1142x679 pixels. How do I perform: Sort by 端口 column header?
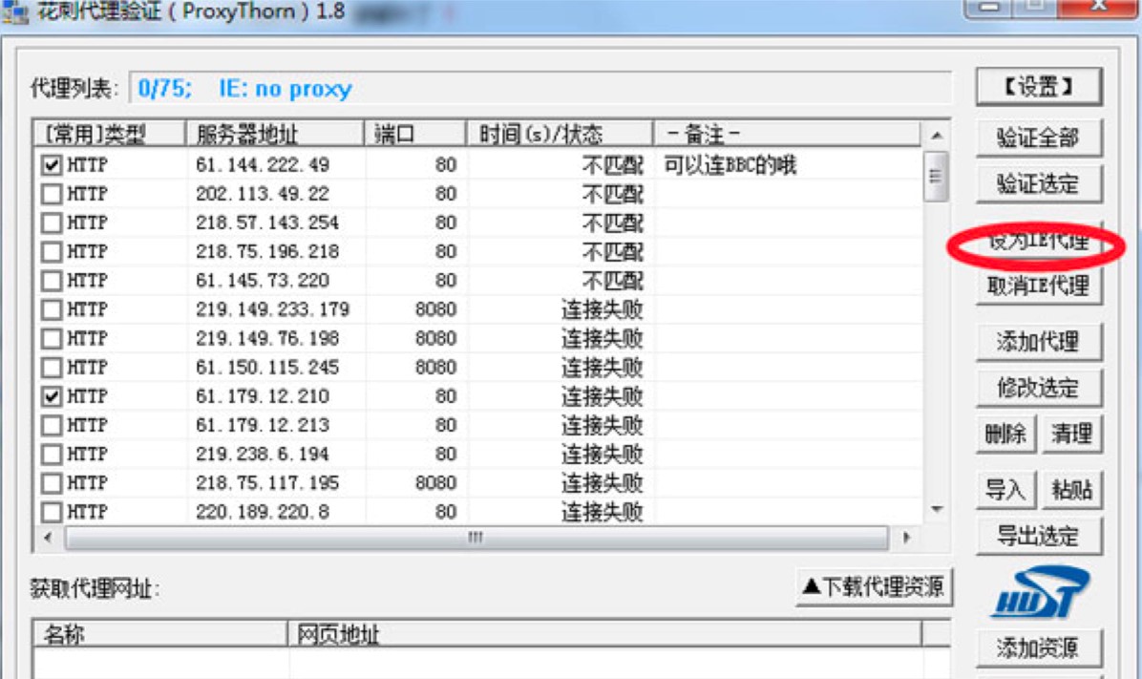coord(415,134)
